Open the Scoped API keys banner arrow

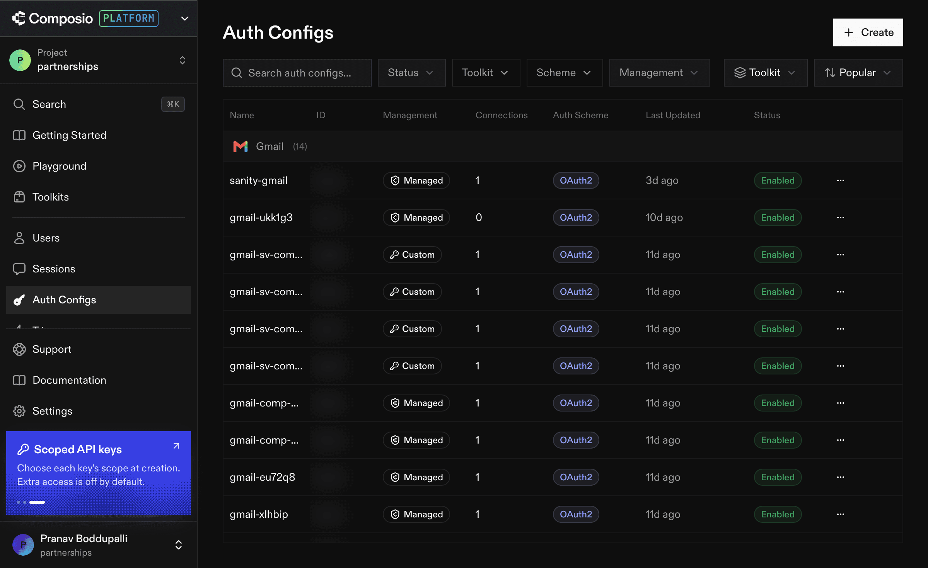tap(176, 446)
